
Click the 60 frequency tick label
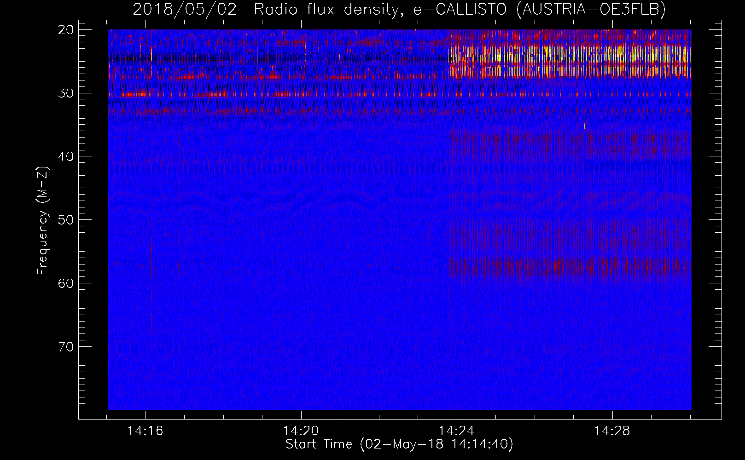tap(66, 283)
